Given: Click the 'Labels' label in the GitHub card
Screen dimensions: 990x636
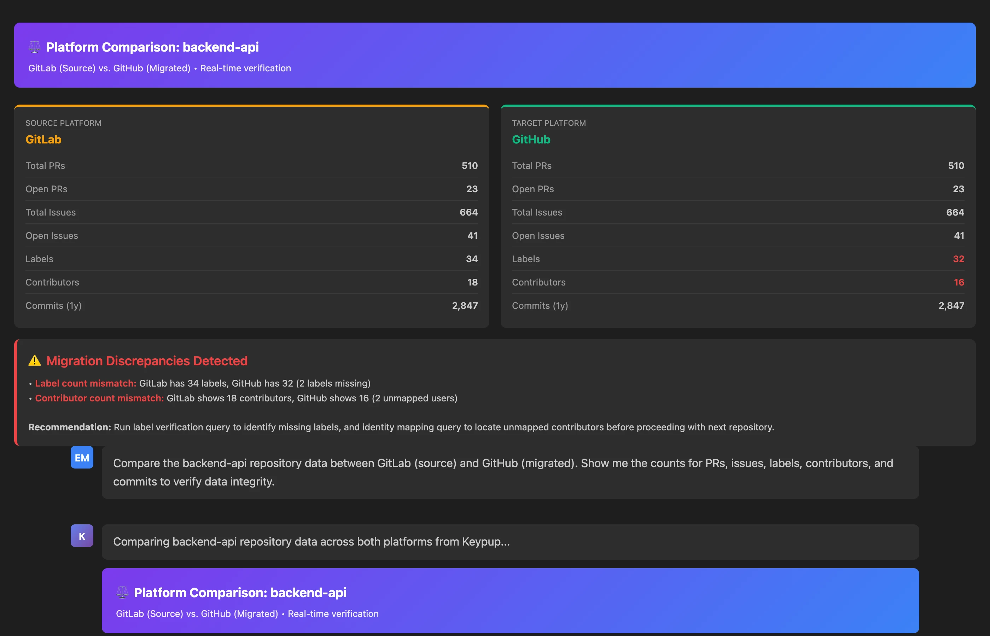Looking at the screenshot, I should coord(525,259).
